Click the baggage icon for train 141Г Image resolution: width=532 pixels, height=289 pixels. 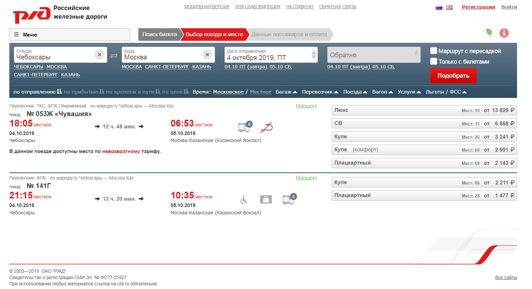tap(266, 199)
